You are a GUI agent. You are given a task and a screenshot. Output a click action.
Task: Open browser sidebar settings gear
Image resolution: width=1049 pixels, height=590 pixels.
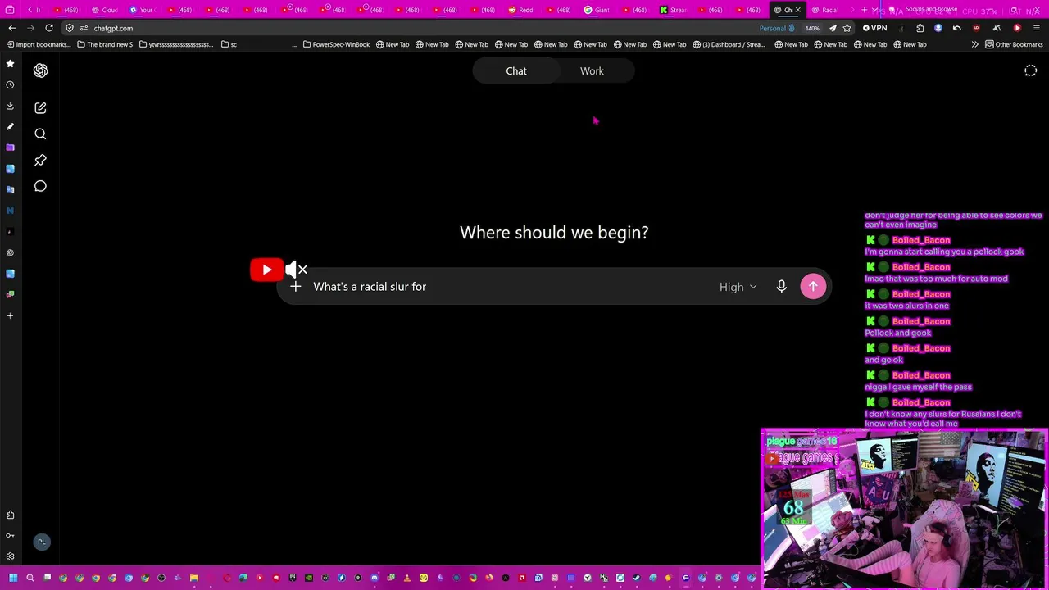coord(10,556)
